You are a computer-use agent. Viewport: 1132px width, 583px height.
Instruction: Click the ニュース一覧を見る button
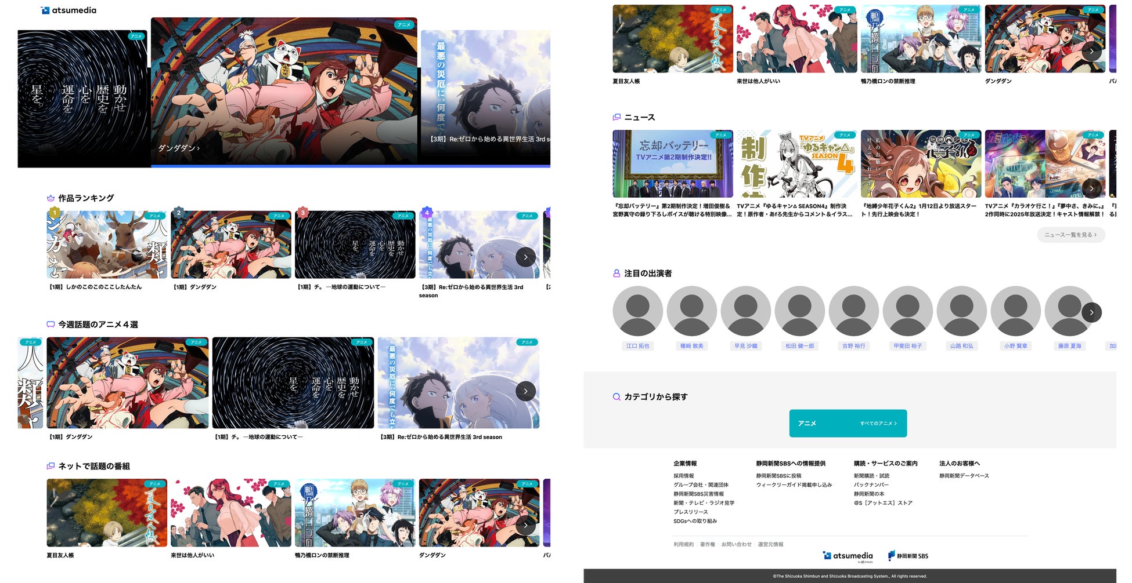(1071, 235)
